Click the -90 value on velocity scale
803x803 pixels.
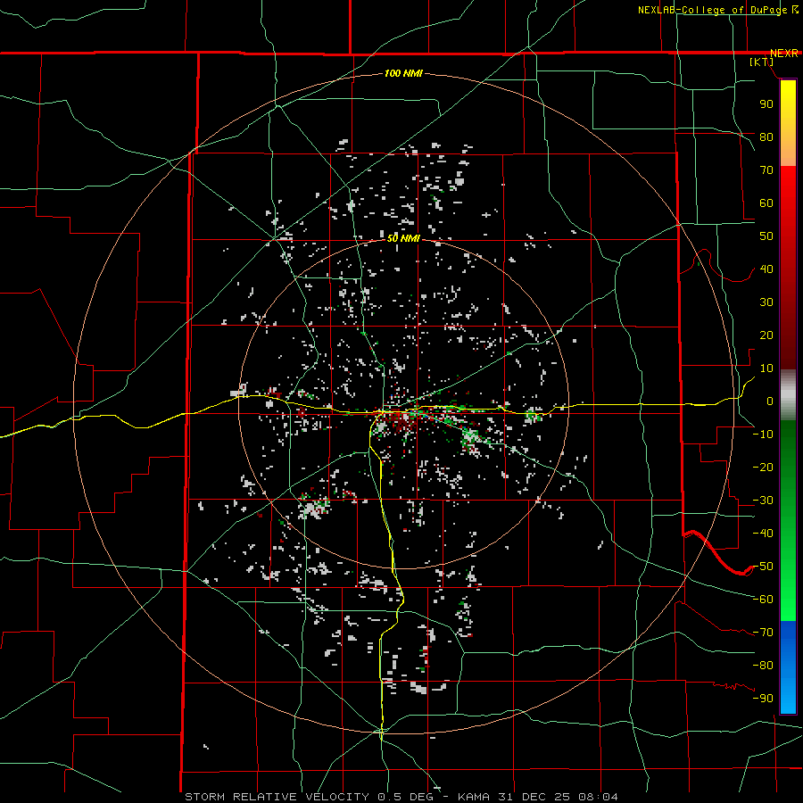tap(763, 699)
